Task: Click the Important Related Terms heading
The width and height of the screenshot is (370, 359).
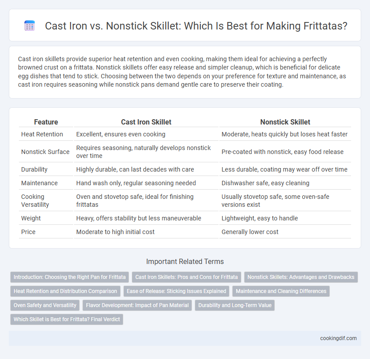Action: pyautogui.click(x=185, y=261)
